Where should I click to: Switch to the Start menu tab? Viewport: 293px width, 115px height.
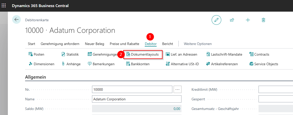31,44
